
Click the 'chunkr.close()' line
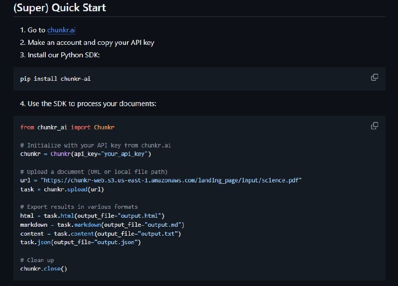[x=44, y=269]
